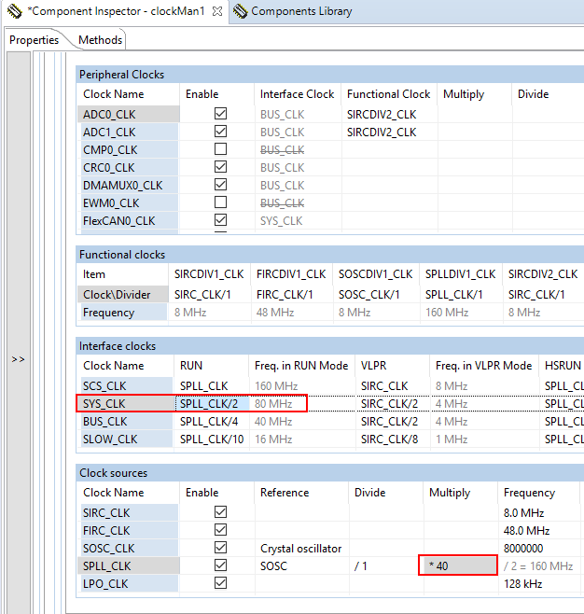Viewport: 584px width, 614px height.
Task: Expand the side panel with >> button
Action: 18,359
